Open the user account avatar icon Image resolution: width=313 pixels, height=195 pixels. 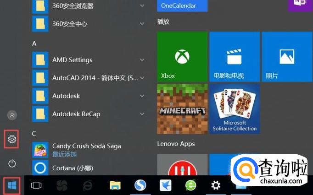(x=12, y=115)
